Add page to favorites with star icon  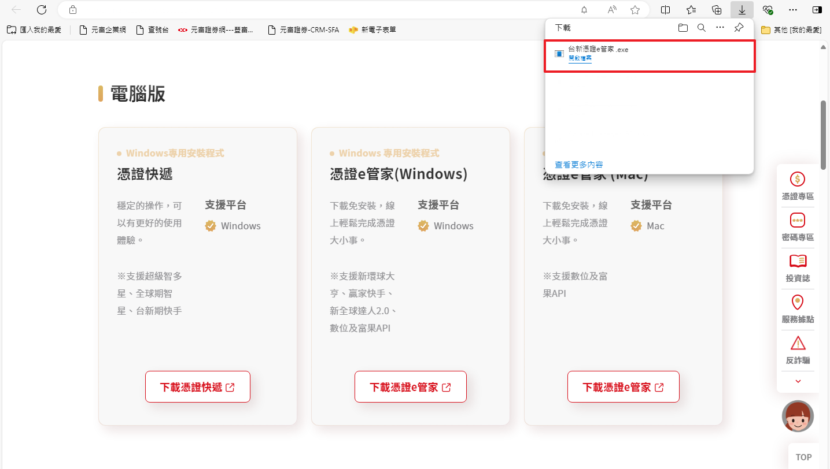635,10
